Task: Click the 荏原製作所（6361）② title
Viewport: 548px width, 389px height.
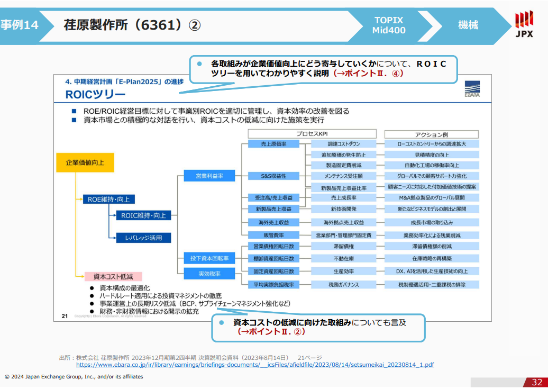Action: [132, 25]
